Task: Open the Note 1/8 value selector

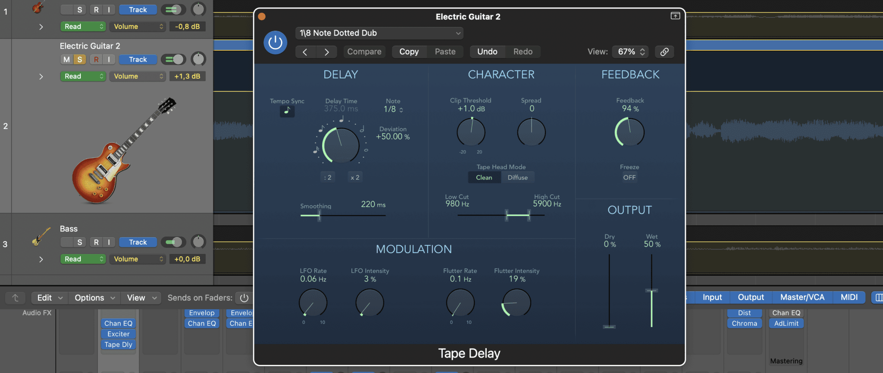Action: tap(393, 109)
